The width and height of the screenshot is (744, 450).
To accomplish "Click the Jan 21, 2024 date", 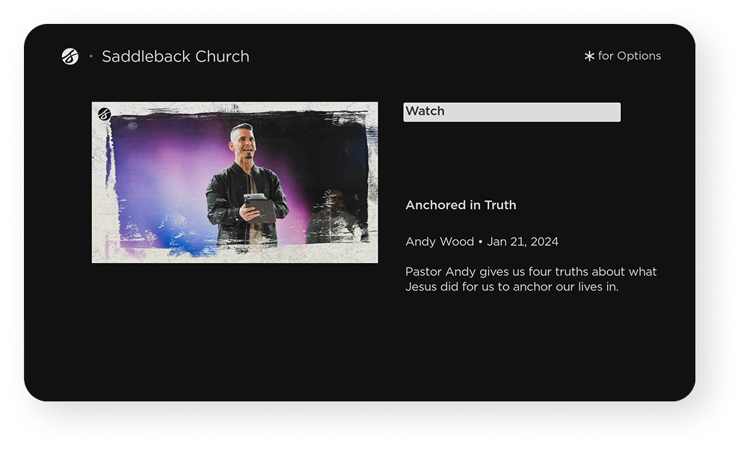I will tap(523, 241).
